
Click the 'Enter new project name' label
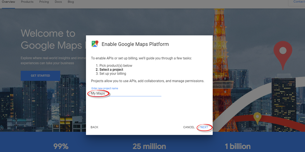click(x=105, y=88)
